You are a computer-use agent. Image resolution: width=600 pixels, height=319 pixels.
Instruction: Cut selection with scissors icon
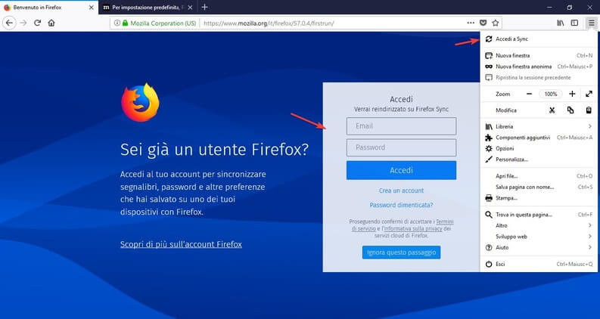point(552,110)
